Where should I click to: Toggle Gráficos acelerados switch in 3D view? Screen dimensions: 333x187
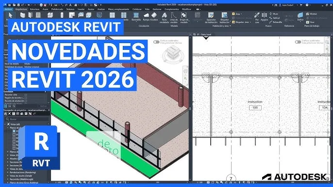[x=156, y=42]
